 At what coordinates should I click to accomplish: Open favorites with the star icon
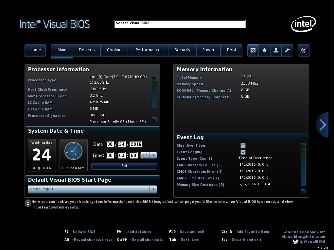(x=264, y=50)
